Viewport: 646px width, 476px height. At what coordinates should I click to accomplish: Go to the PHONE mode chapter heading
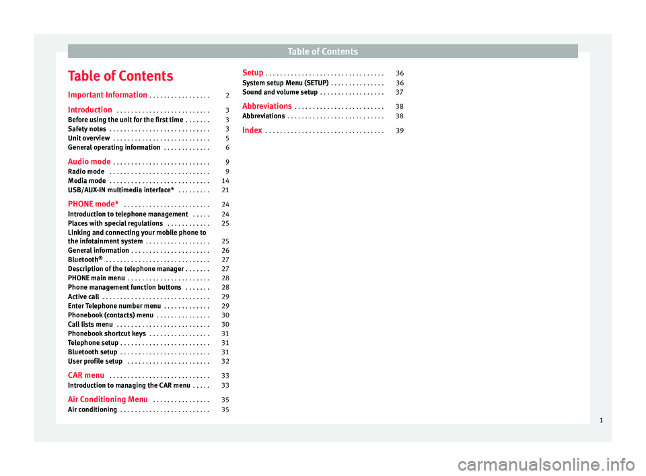pyautogui.click(x=94, y=204)
